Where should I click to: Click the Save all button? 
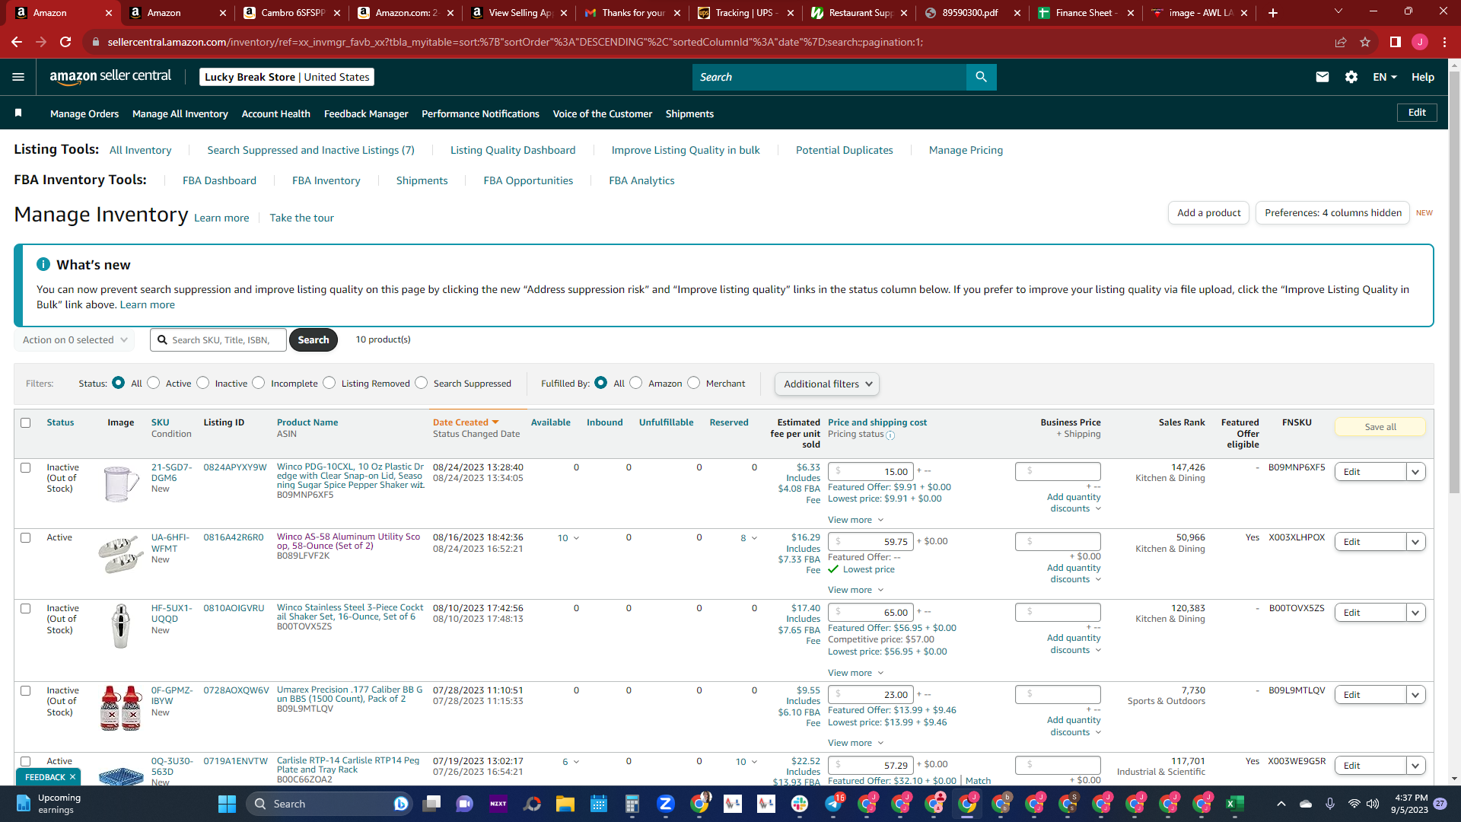coord(1380,427)
